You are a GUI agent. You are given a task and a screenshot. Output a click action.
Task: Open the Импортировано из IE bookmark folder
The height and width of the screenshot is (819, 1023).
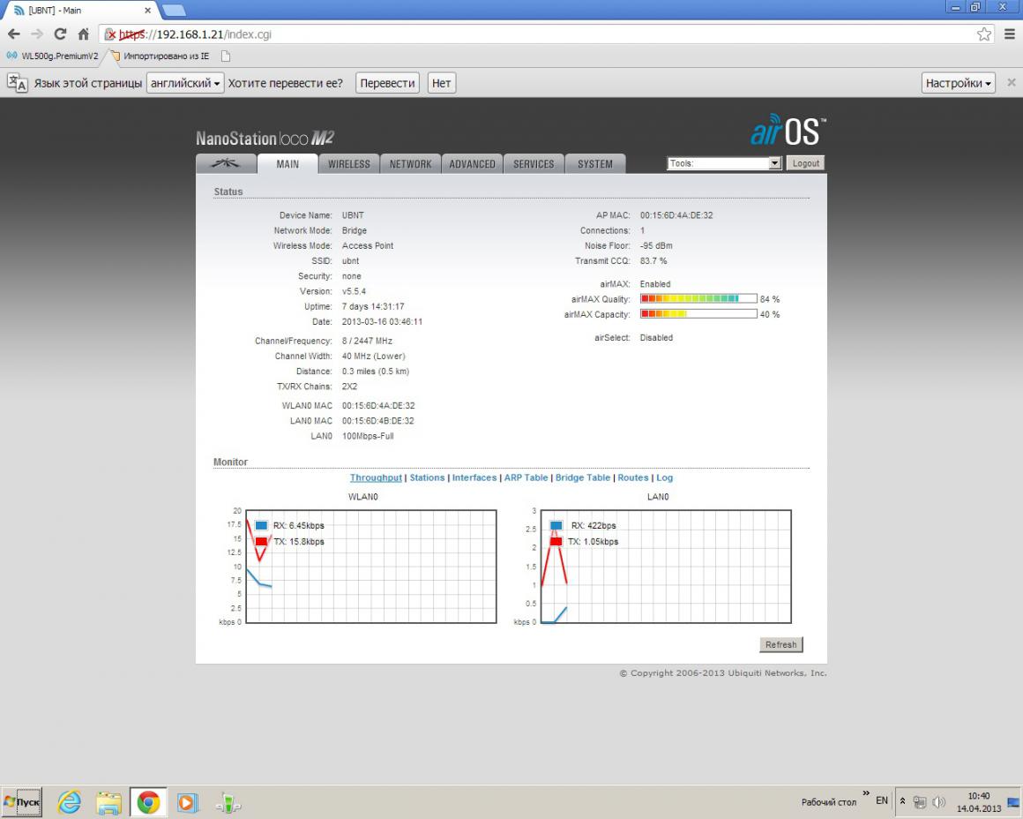coord(160,56)
